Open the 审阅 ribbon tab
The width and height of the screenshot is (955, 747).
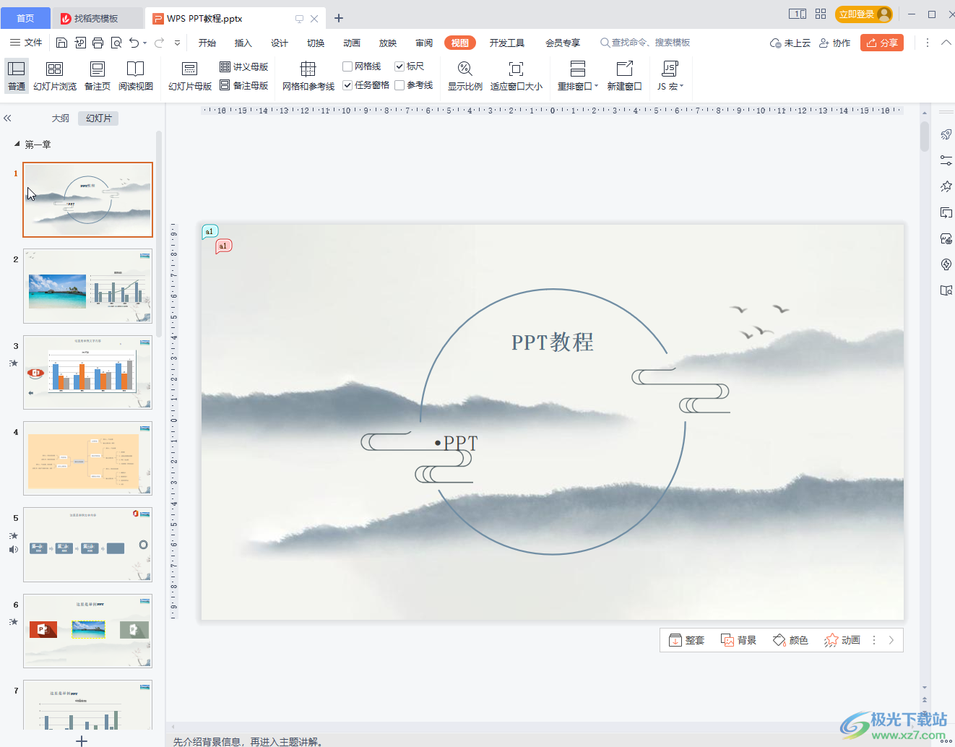[x=424, y=43]
